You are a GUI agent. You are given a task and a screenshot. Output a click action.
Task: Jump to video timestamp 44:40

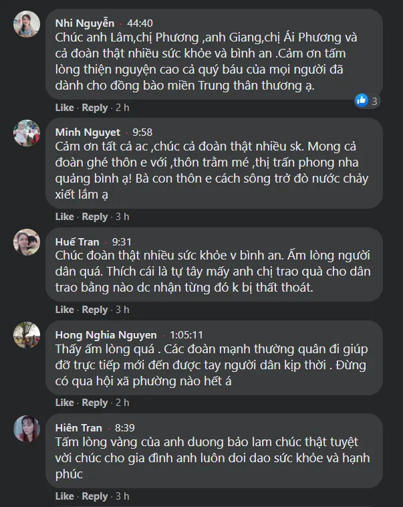pyautogui.click(x=140, y=23)
